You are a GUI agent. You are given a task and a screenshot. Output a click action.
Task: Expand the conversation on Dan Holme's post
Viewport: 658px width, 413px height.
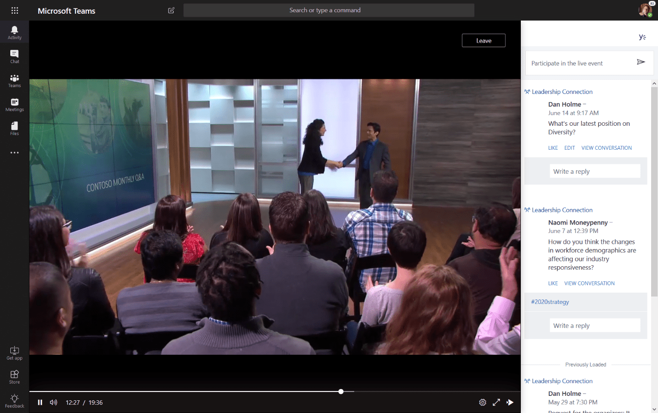click(x=607, y=147)
